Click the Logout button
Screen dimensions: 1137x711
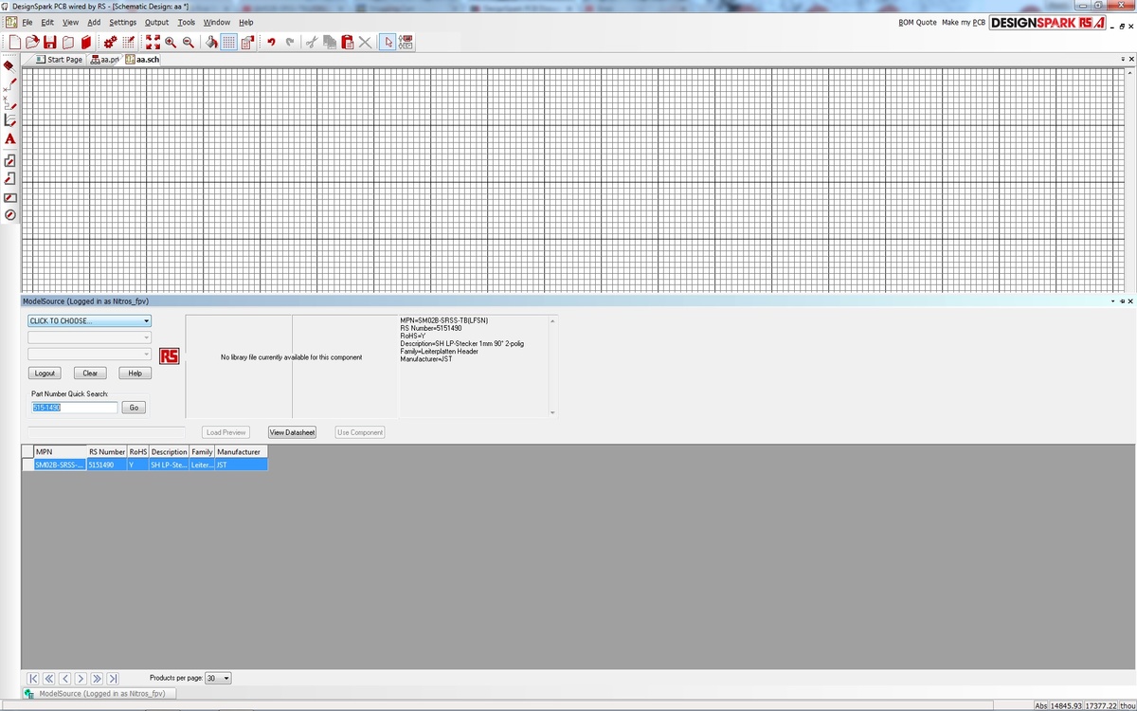45,374
